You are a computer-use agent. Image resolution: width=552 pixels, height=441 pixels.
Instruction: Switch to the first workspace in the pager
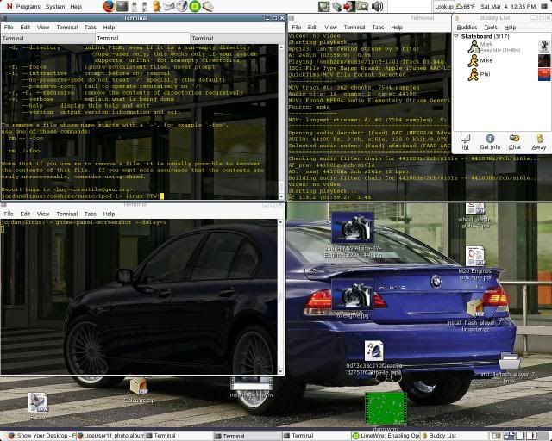click(508, 436)
